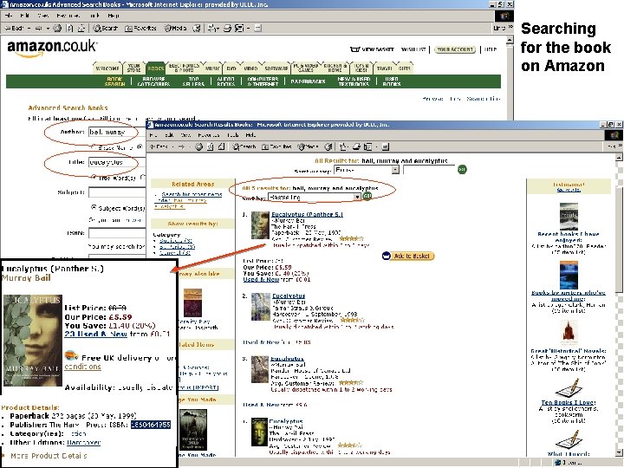The width and height of the screenshot is (624, 468).
Task: Click the 'More Product Details' link
Action: [x=49, y=456]
